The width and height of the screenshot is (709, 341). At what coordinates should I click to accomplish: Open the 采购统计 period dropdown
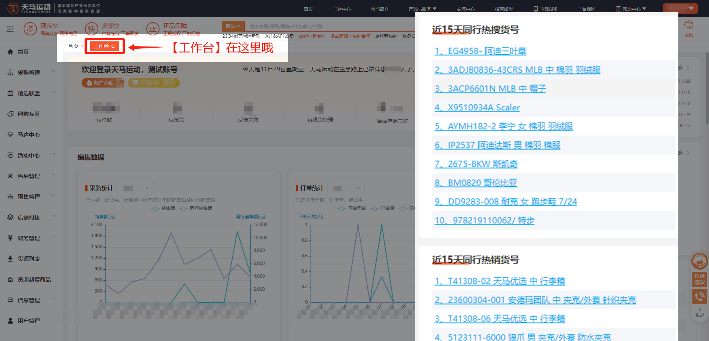coord(136,188)
